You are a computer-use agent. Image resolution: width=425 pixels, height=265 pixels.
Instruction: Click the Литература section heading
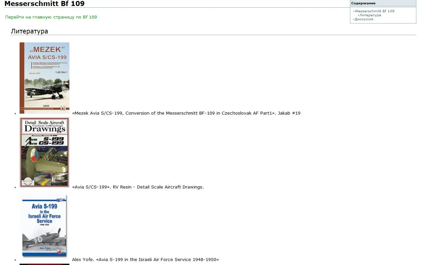point(29,31)
